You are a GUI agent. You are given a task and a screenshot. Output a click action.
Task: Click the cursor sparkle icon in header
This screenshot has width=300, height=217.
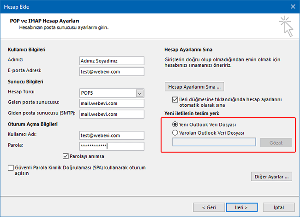[x=286, y=26]
